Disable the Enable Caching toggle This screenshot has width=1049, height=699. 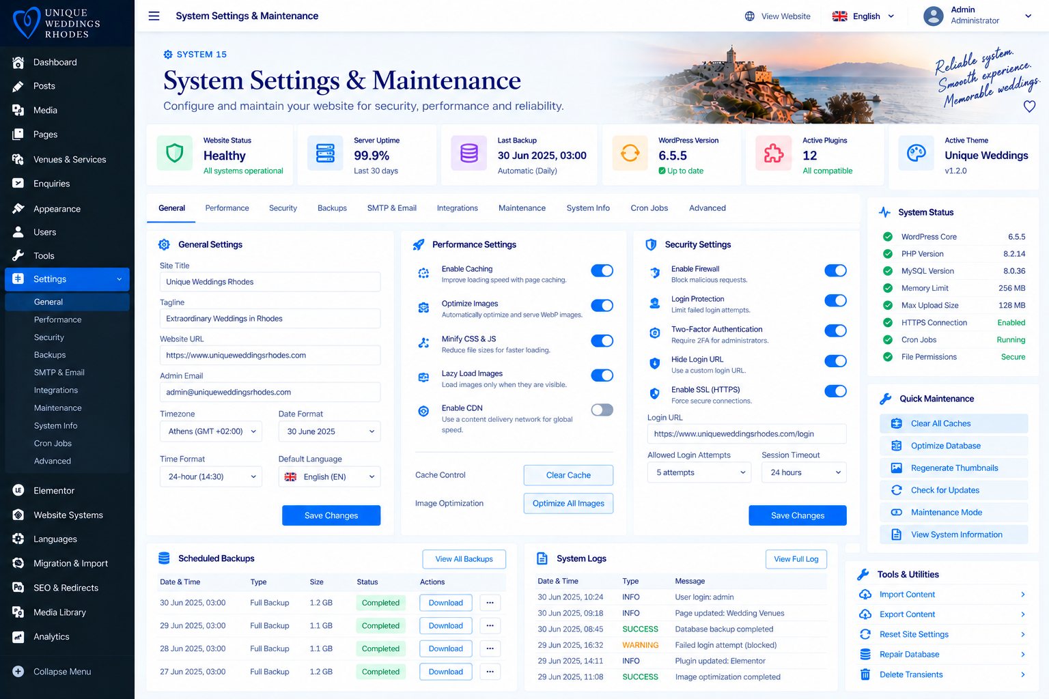[602, 271]
